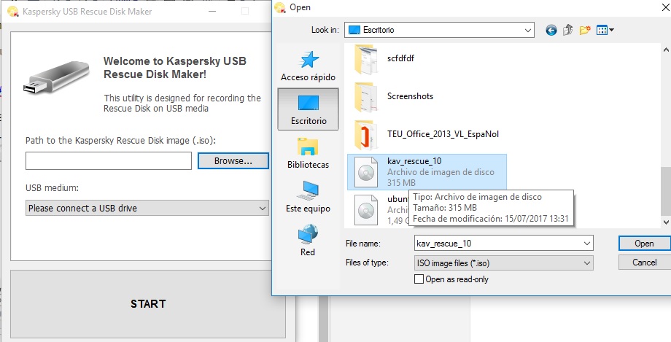Select Acceso rápido in the places bar
The height and width of the screenshot is (342, 671).
(x=308, y=66)
